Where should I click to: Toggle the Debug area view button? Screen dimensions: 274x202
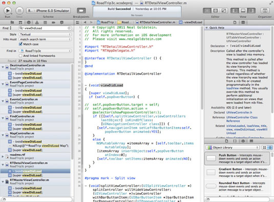pyautogui.click(x=243, y=11)
